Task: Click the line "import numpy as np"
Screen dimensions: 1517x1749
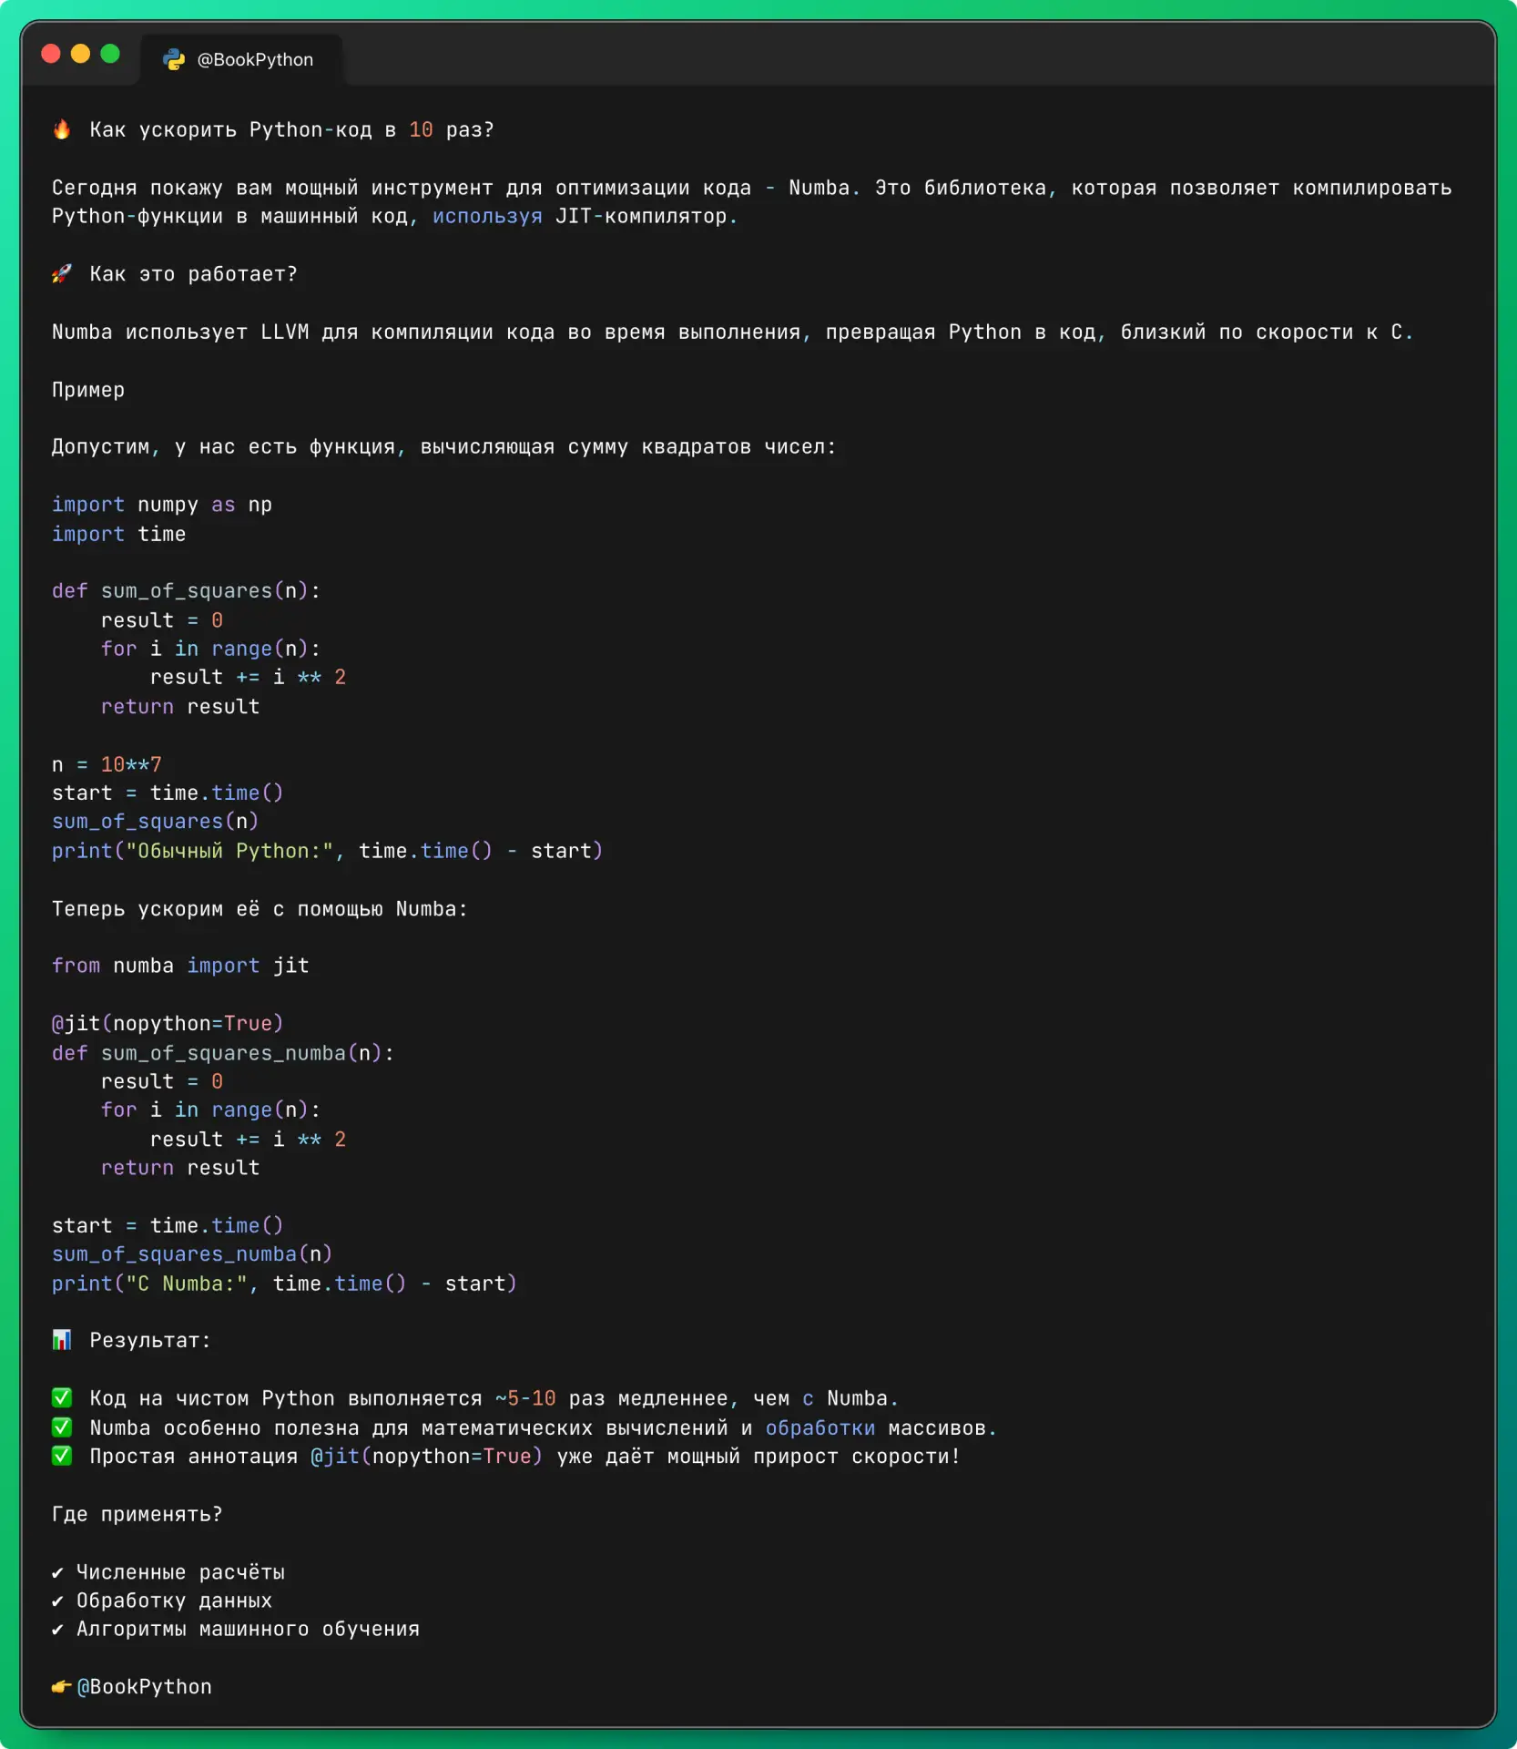Action: (162, 505)
